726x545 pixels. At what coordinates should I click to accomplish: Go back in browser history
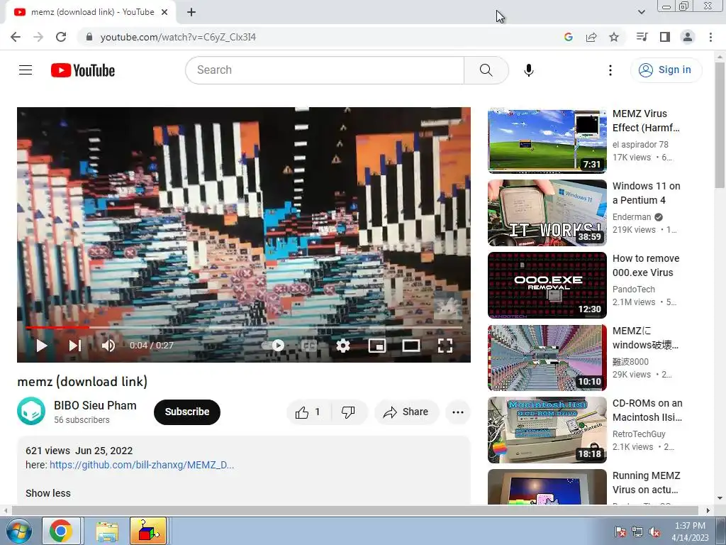pos(16,37)
